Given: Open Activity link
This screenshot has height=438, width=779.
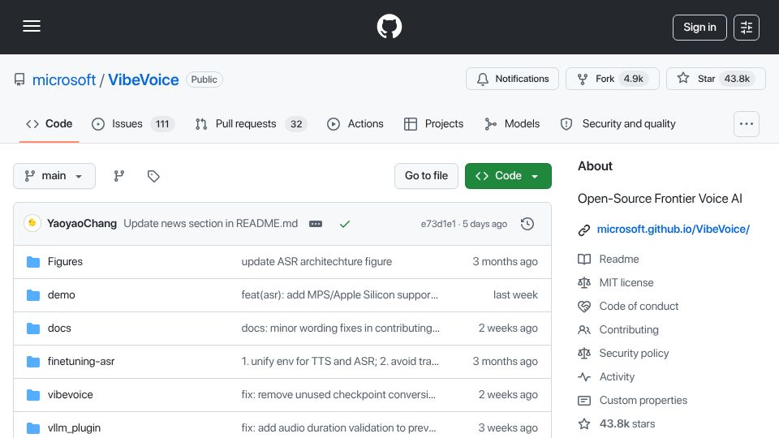Looking at the screenshot, I should pos(617,377).
